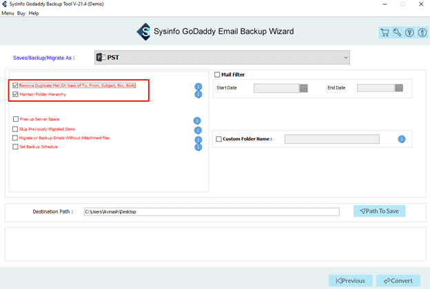This screenshot has height=289, width=430.
Task: Show info for Remove Duplicate Mail option
Action: tap(198, 87)
